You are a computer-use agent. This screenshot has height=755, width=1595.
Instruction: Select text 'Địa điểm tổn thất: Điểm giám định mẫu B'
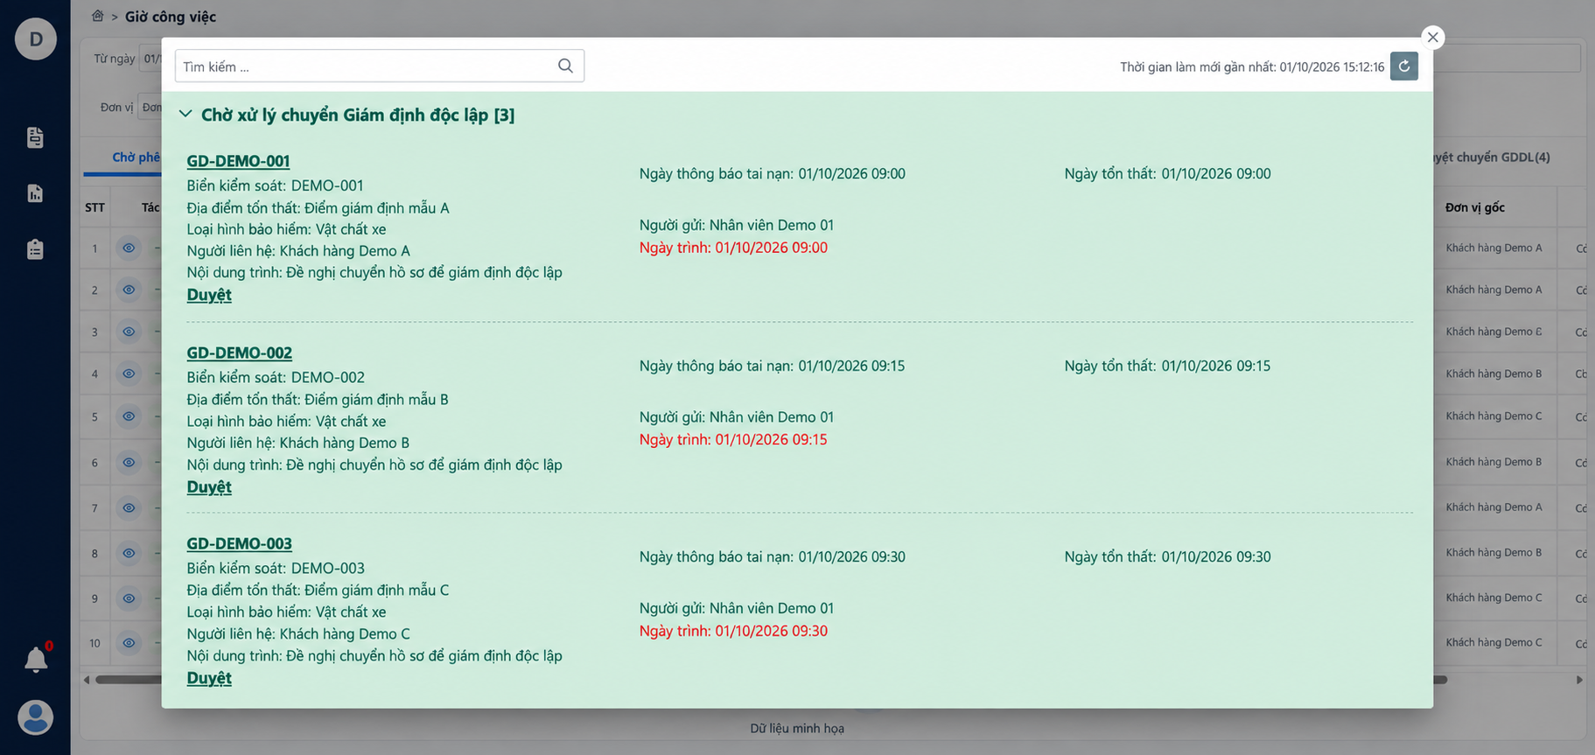(x=318, y=400)
